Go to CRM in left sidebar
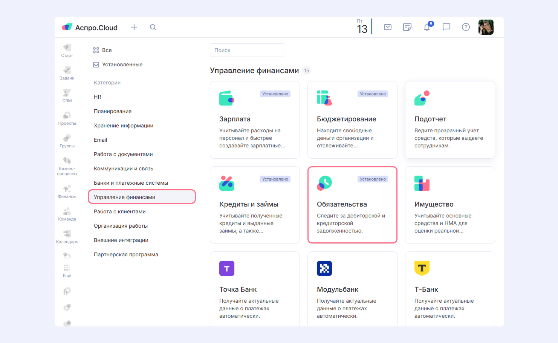 click(x=67, y=96)
